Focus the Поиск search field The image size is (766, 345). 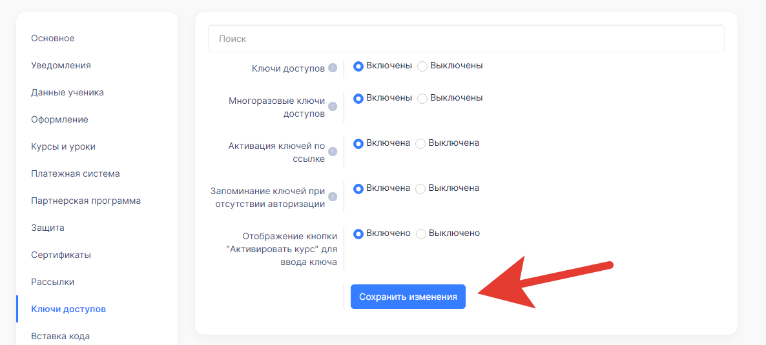click(466, 39)
